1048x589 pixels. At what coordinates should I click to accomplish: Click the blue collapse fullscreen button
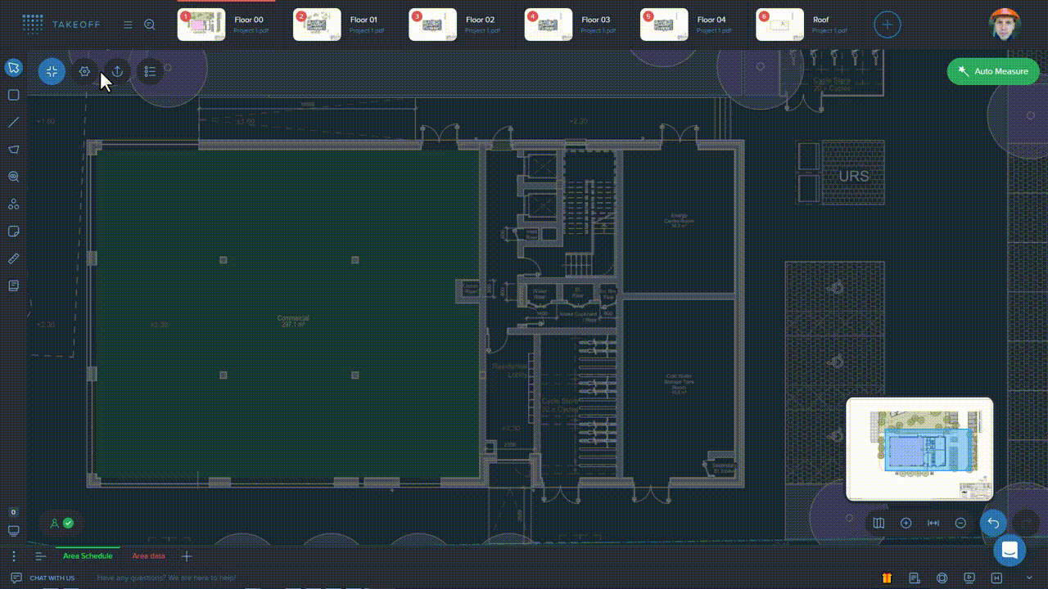(52, 71)
